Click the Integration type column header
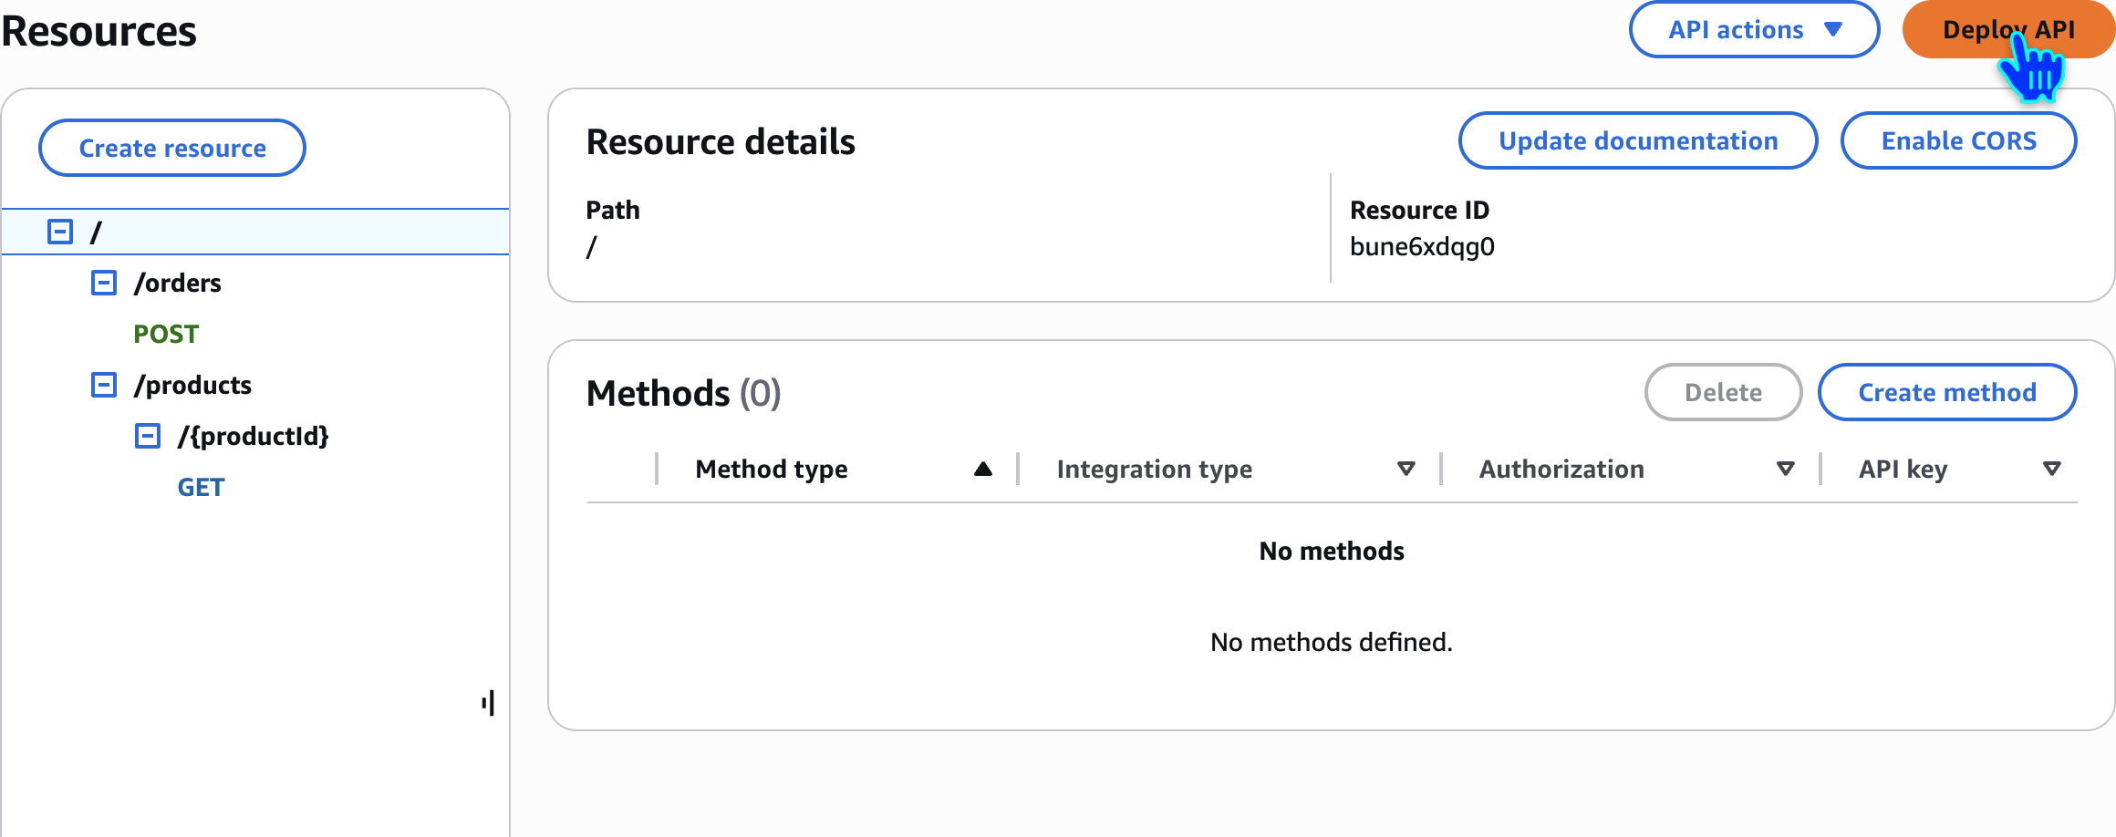2116x837 pixels. (x=1155, y=469)
